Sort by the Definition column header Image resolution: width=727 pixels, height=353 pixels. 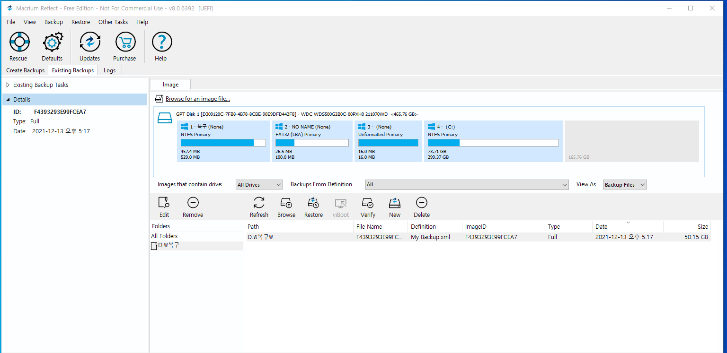(435, 227)
